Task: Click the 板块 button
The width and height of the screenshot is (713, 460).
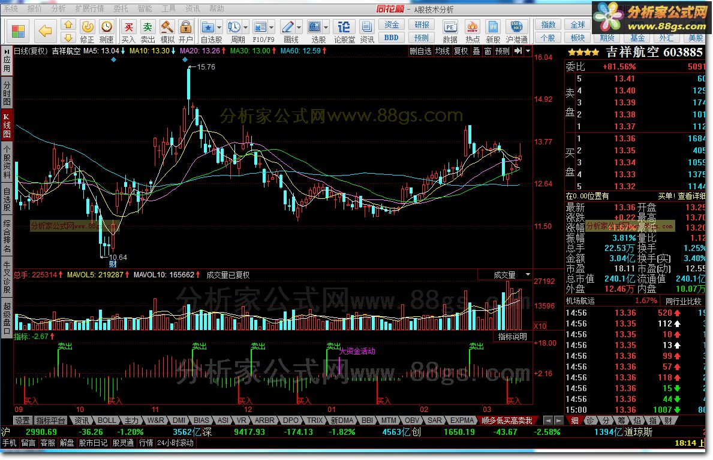Action: (578, 38)
